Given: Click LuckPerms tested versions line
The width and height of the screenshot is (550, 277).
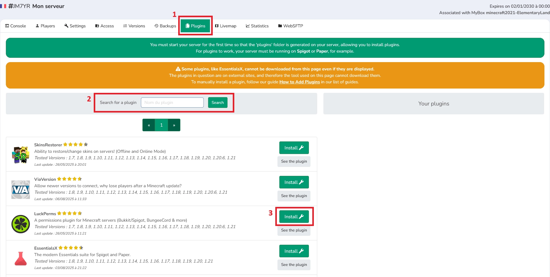Looking at the screenshot, I should (135, 227).
